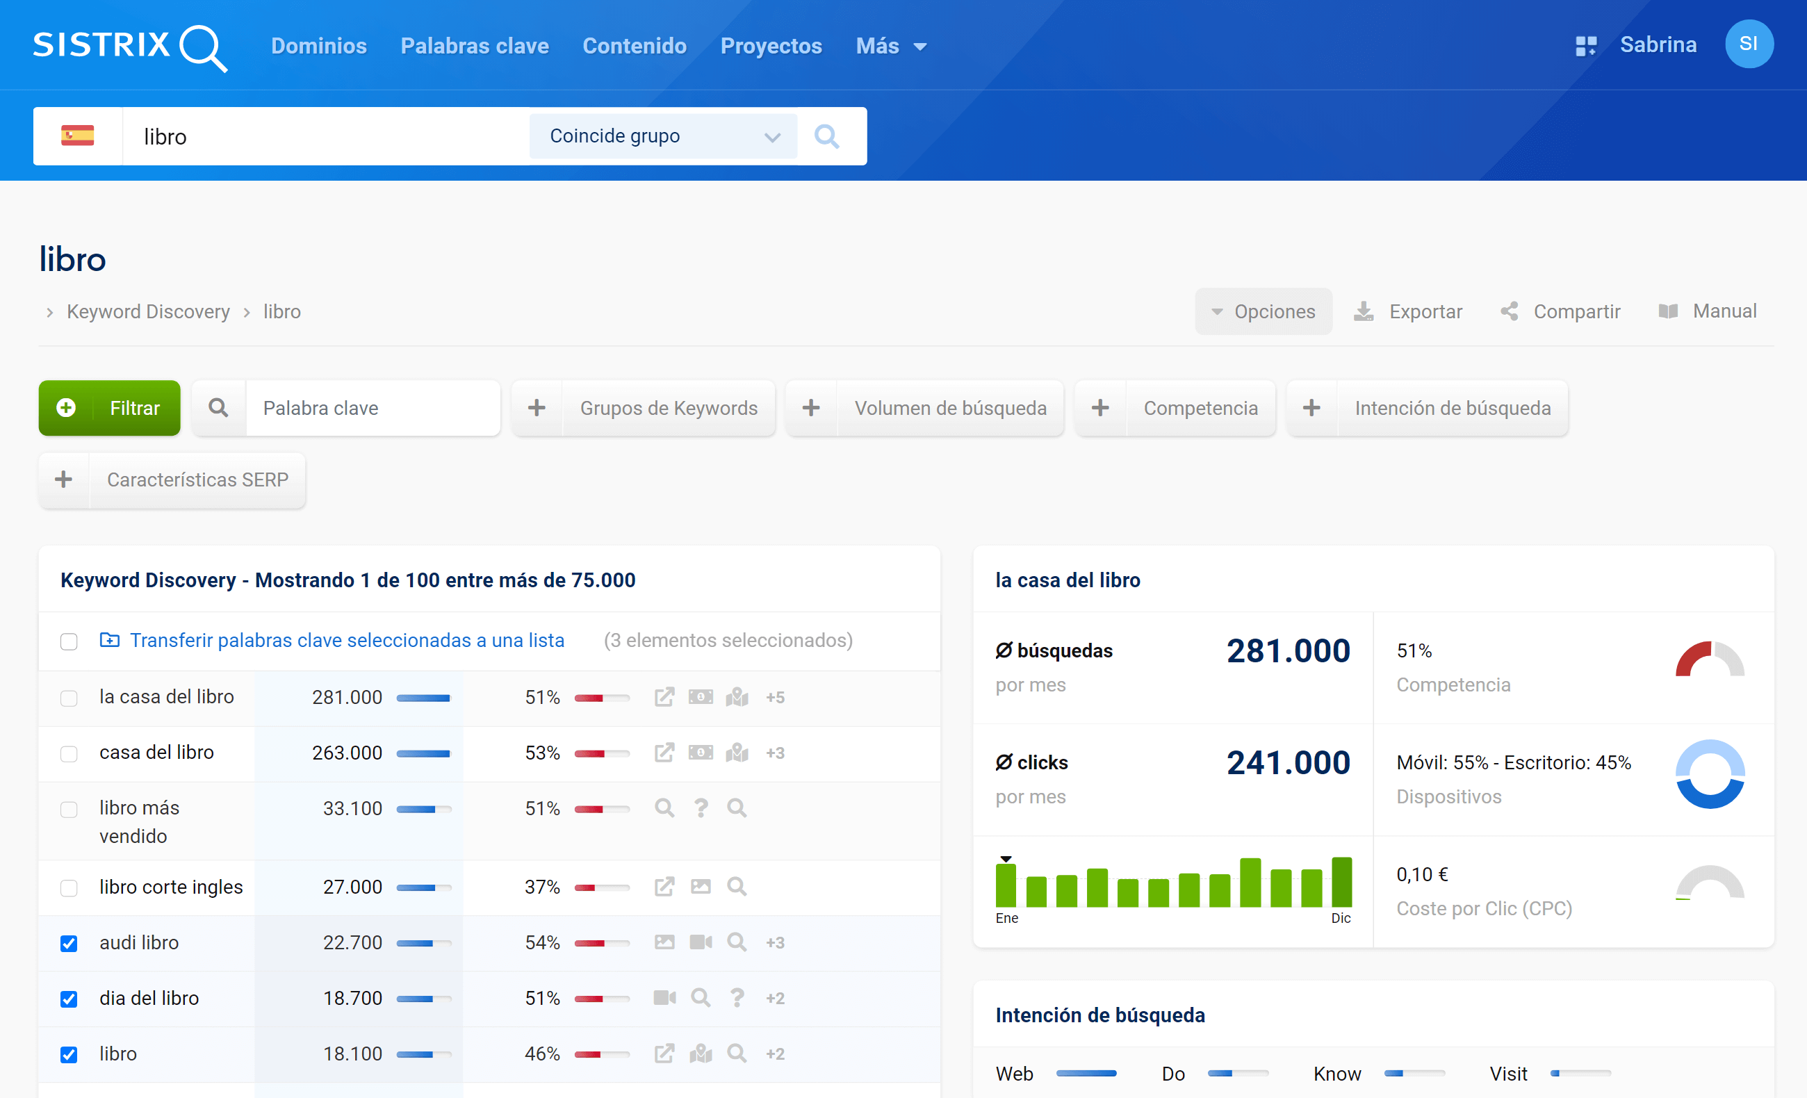Open the Coincide grupo dropdown
The height and width of the screenshot is (1098, 1807).
pos(663,136)
